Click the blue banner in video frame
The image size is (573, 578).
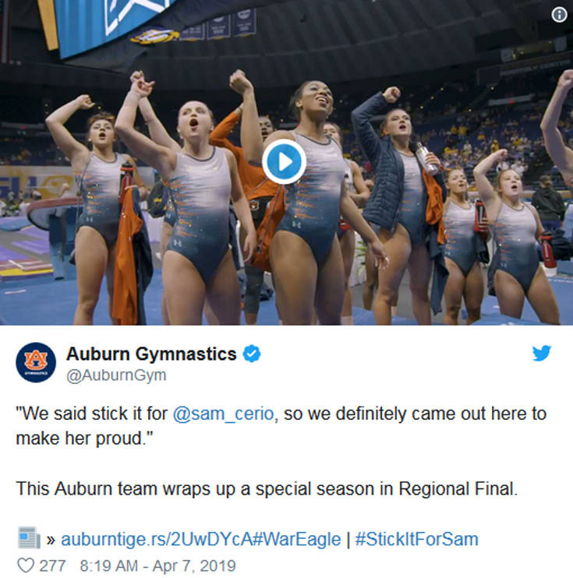coord(111,22)
